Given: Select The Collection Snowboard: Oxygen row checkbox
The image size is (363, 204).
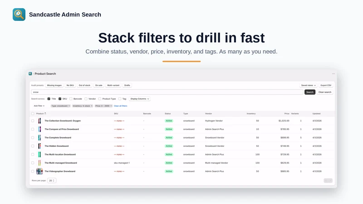Looking at the screenshot, I should pyautogui.click(x=33, y=121).
